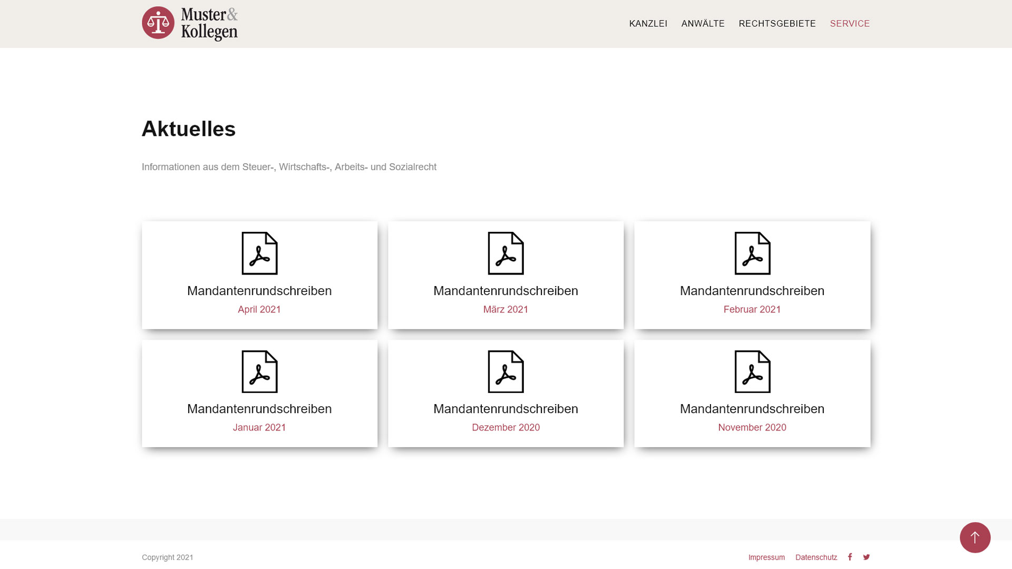This screenshot has width=1012, height=569.
Task: Click the PDF icon for November 2020
Action: coord(752,371)
